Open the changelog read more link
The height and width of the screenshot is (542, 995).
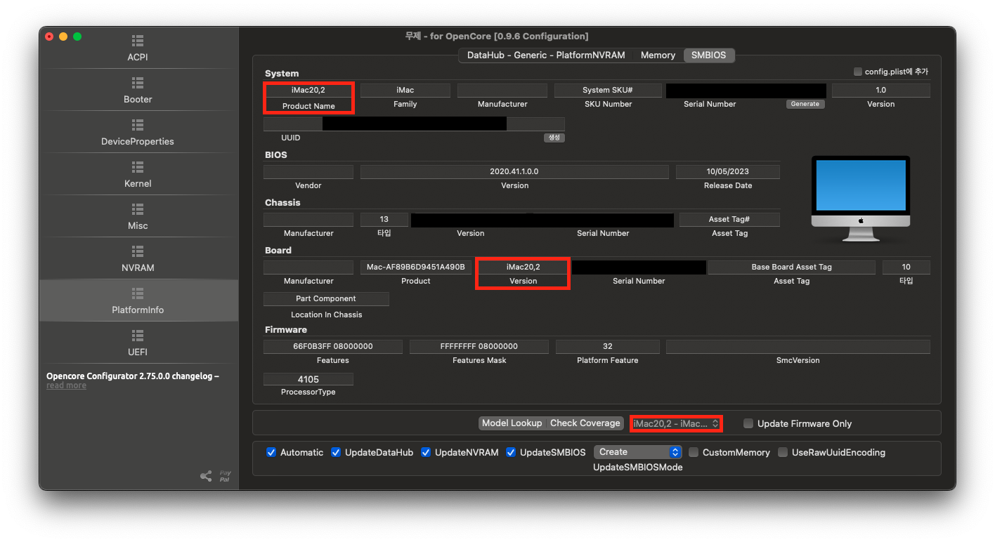(x=66, y=385)
